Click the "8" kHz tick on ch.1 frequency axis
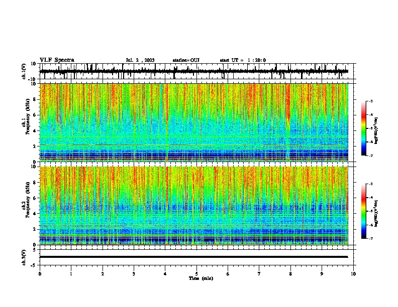Screen dimensions: 398x307 (x=35, y=99)
